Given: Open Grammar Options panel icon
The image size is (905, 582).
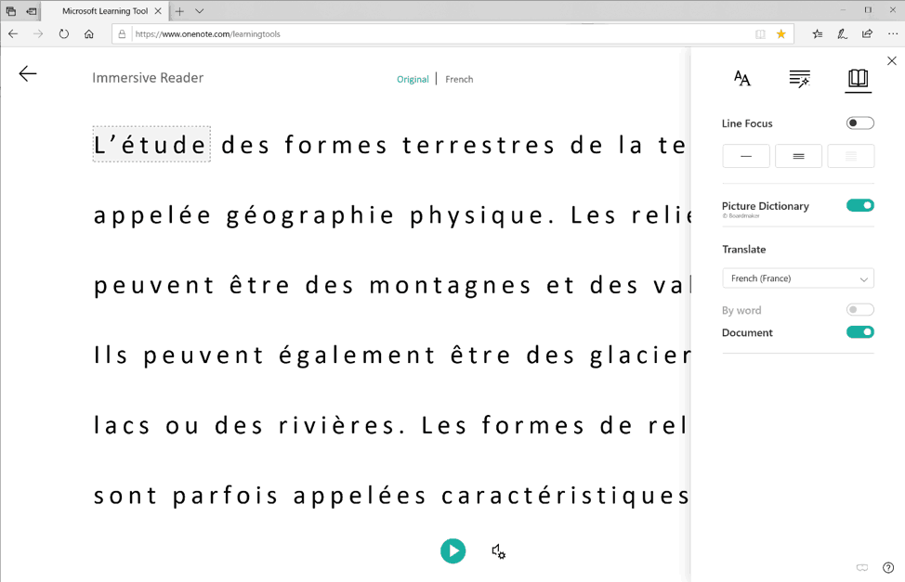Looking at the screenshot, I should (x=799, y=79).
